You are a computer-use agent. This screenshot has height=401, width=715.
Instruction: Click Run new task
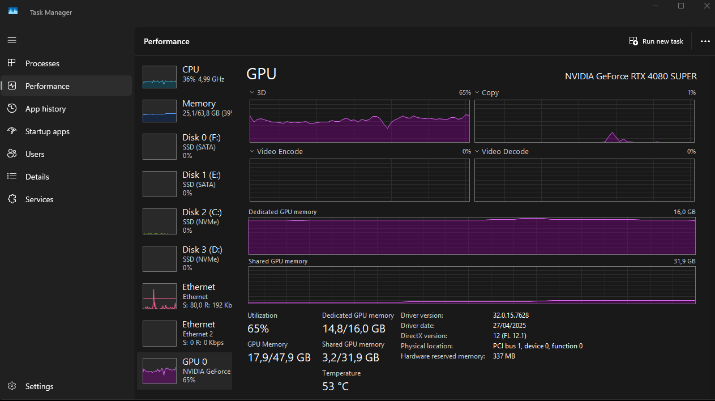[x=656, y=41]
